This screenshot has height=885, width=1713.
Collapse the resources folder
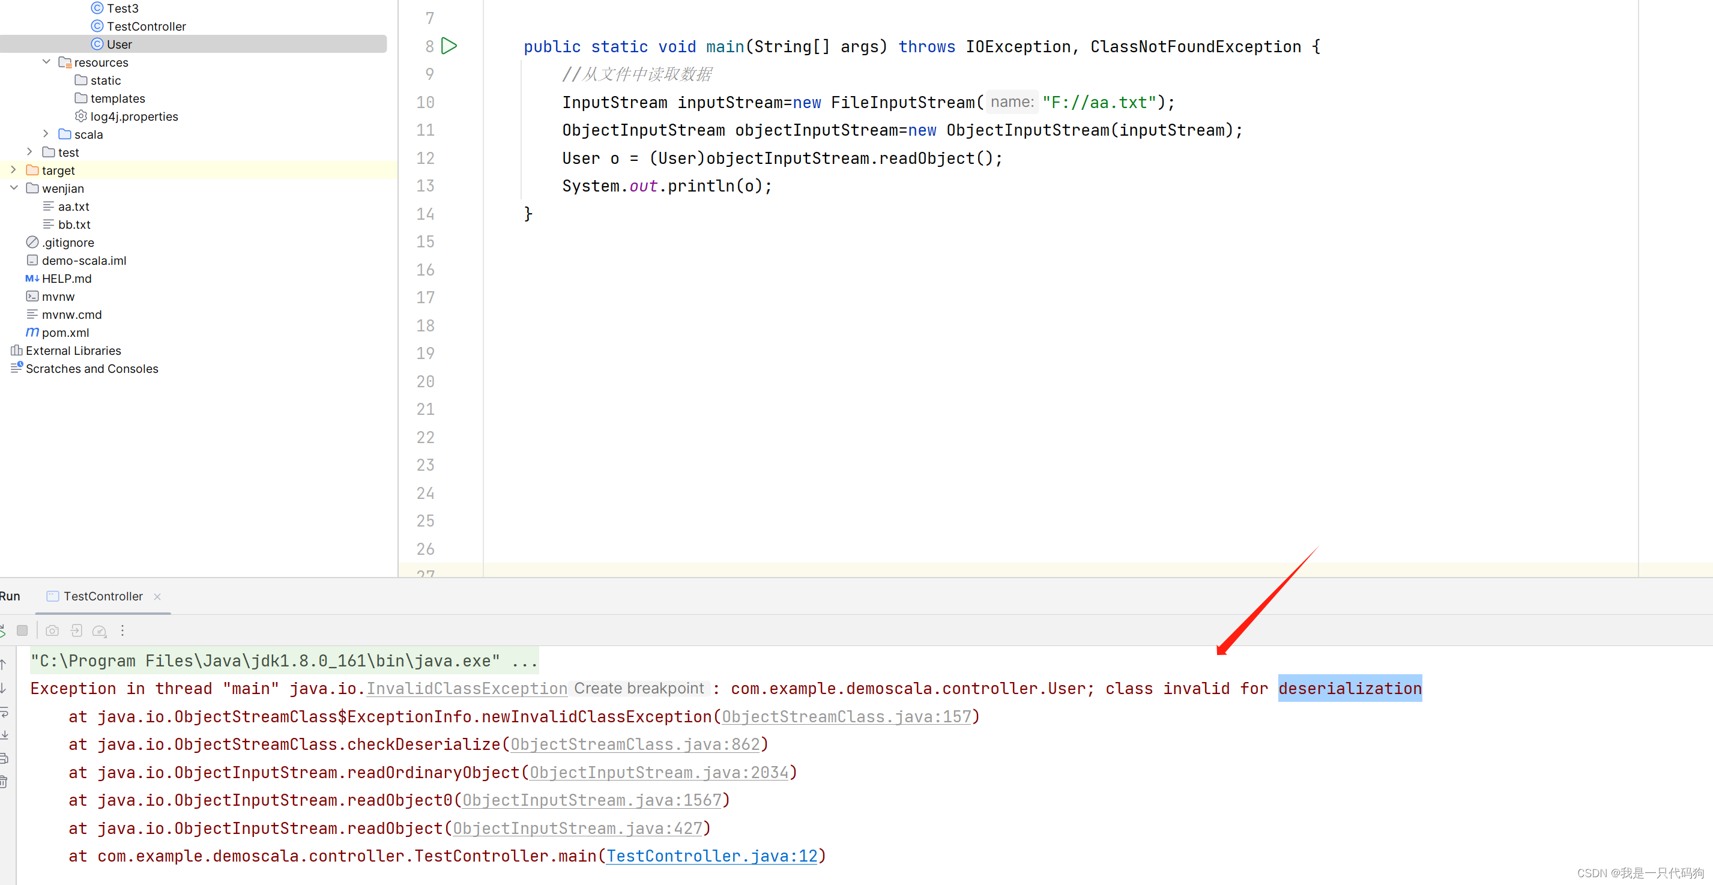point(47,62)
